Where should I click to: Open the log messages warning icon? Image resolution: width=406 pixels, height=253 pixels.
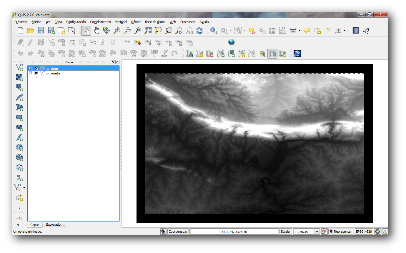tap(385, 232)
